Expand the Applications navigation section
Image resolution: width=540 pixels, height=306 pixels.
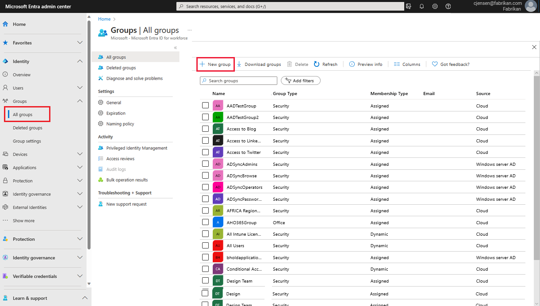click(80, 167)
